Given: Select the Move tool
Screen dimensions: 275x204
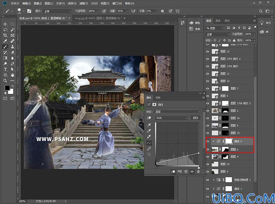Looking at the screenshot, I should 5,24.
